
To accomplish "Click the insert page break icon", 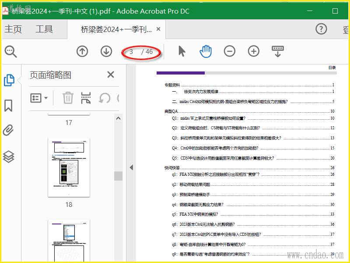I will [x=86, y=98].
